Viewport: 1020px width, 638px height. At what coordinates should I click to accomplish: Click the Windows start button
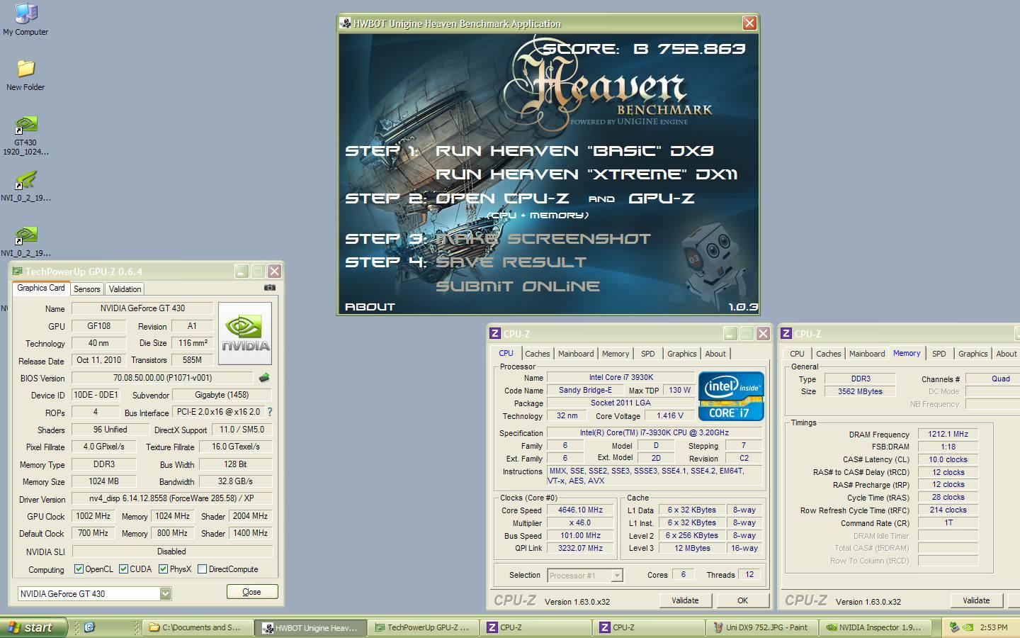click(x=33, y=627)
